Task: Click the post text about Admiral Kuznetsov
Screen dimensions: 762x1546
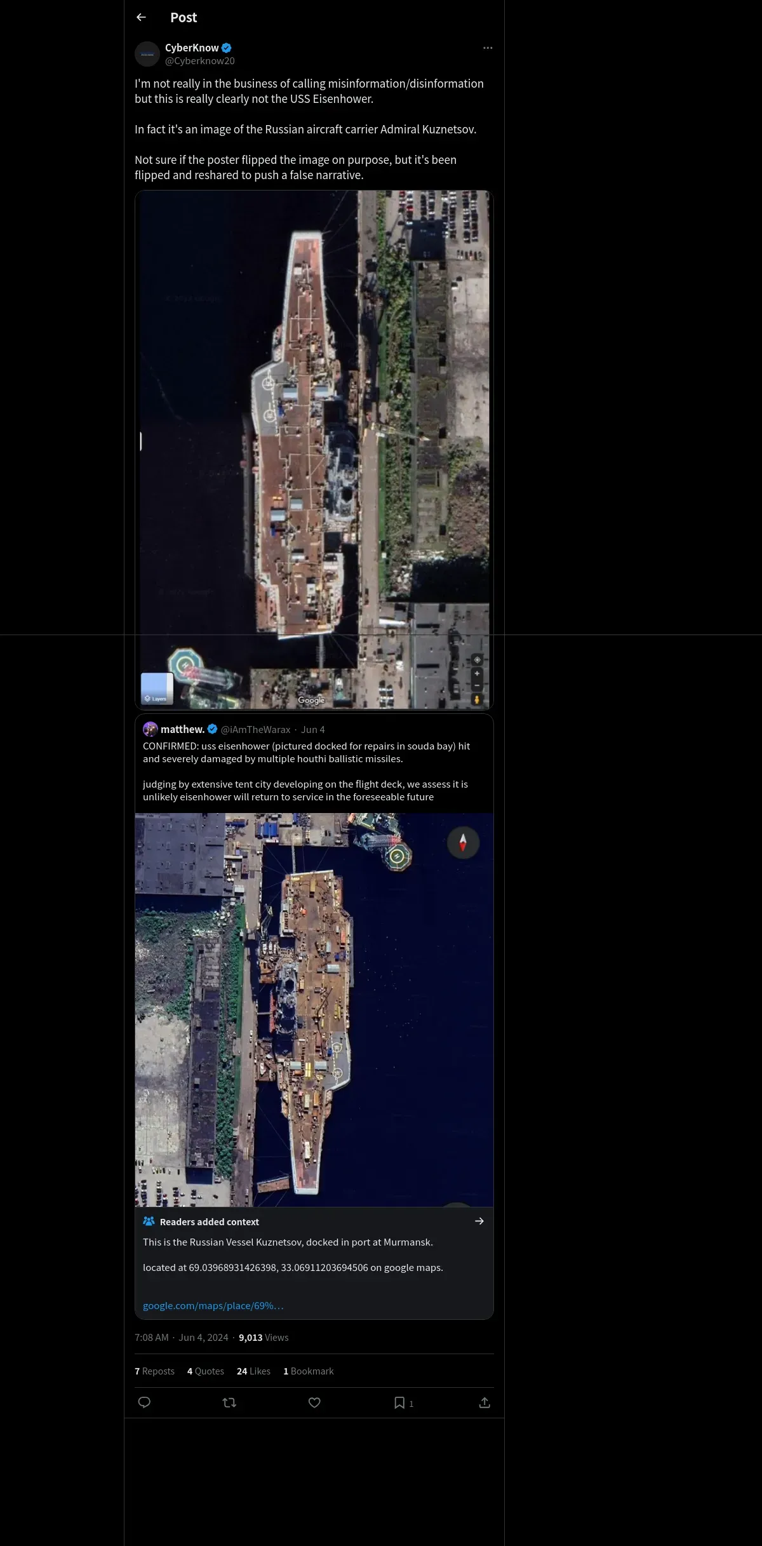Action: pos(305,129)
